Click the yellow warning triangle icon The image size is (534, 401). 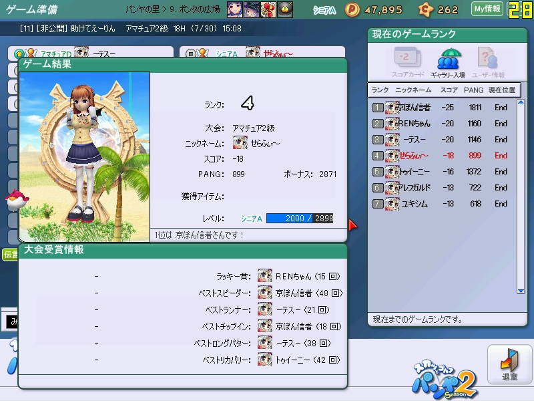coord(285,9)
